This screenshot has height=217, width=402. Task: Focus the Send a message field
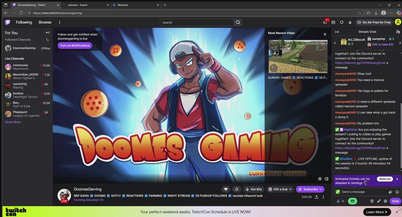pyautogui.click(x=364, y=192)
